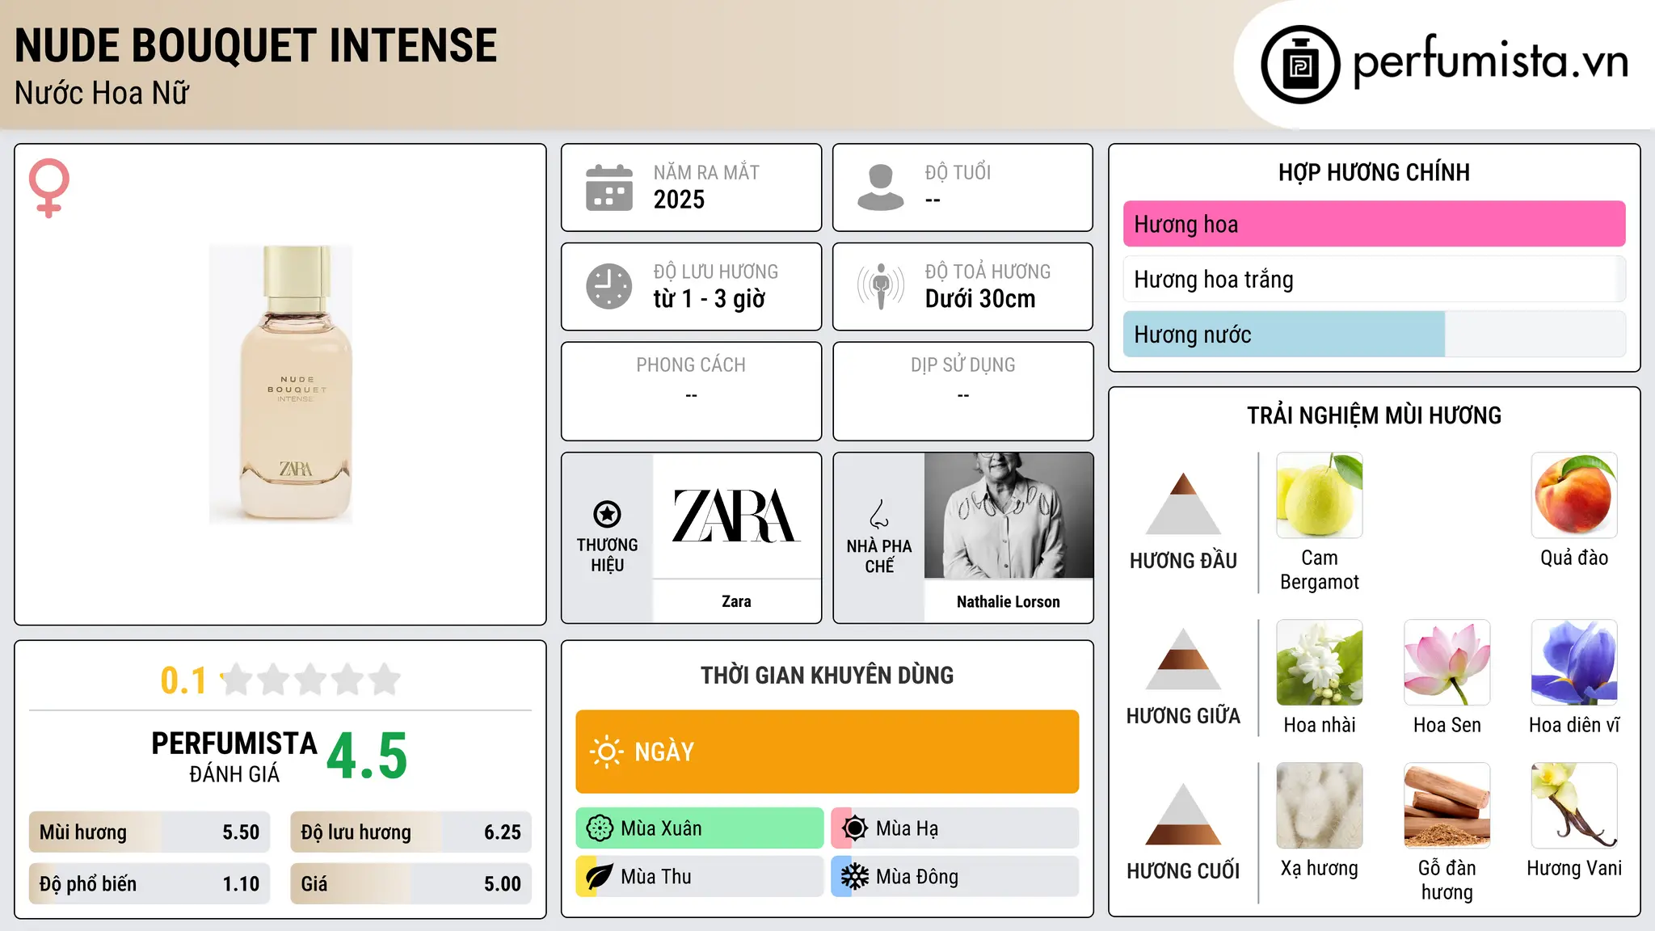Click the pyramid icon above Hương giữa

pos(1183,659)
